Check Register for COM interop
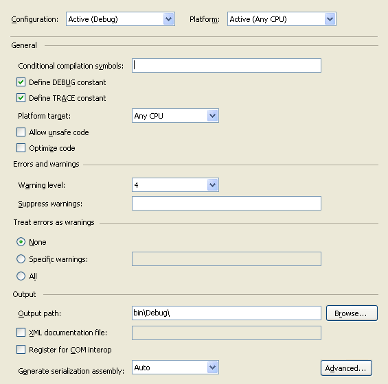Viewport: 388px width, 384px height. [21, 350]
